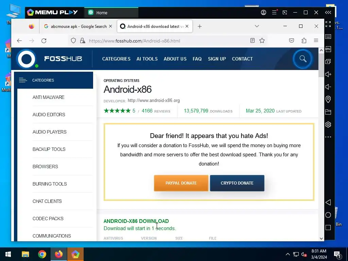The height and width of the screenshot is (261, 348).
Task: Open Firefox extensions puzzle icon
Action: coord(304,41)
